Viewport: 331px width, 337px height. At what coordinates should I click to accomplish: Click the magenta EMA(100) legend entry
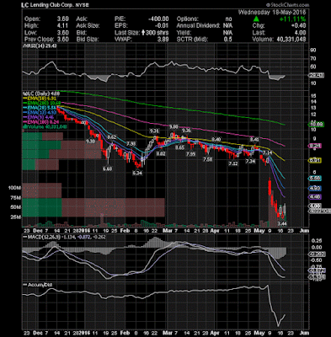tap(41, 122)
